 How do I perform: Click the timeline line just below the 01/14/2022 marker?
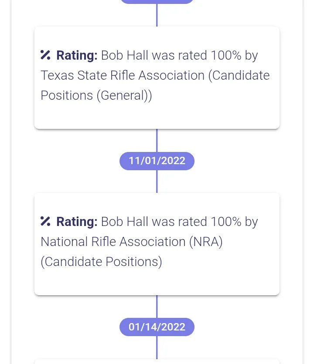[157, 347]
